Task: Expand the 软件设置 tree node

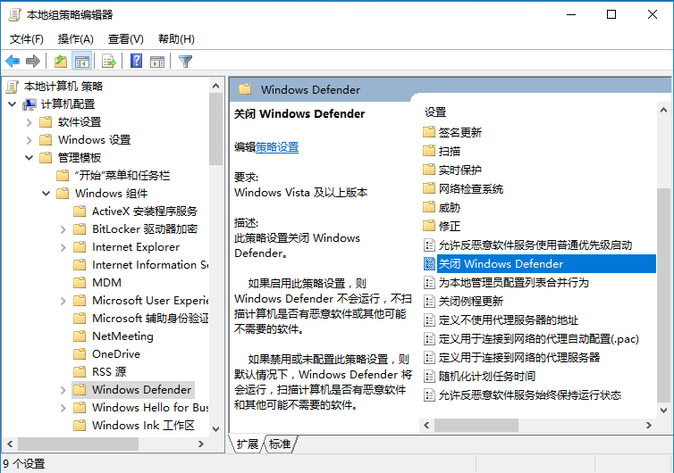Action: click(x=29, y=122)
